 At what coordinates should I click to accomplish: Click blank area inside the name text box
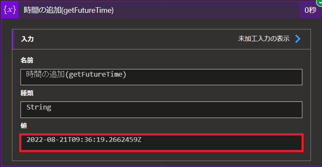pyautogui.click(x=214, y=77)
